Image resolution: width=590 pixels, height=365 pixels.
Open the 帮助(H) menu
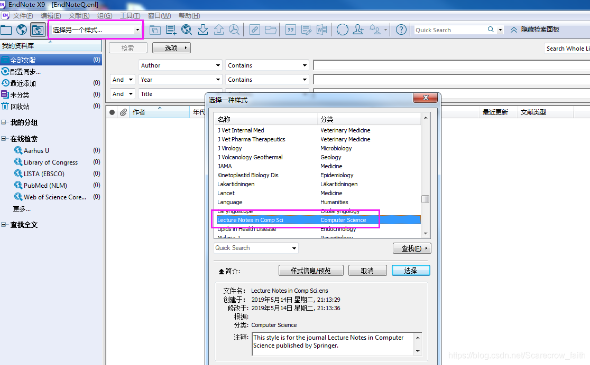pyautogui.click(x=189, y=16)
